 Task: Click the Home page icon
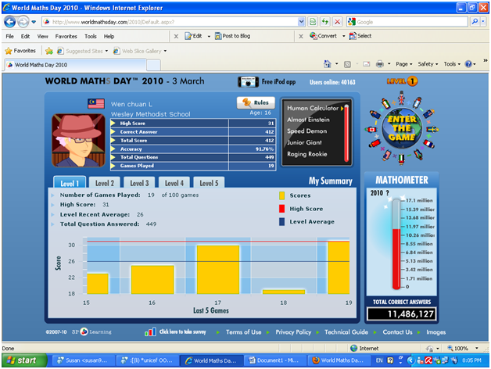(328, 64)
